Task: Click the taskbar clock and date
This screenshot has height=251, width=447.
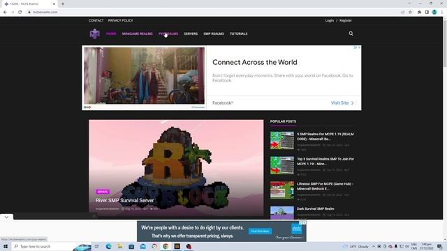Action: coord(427,246)
